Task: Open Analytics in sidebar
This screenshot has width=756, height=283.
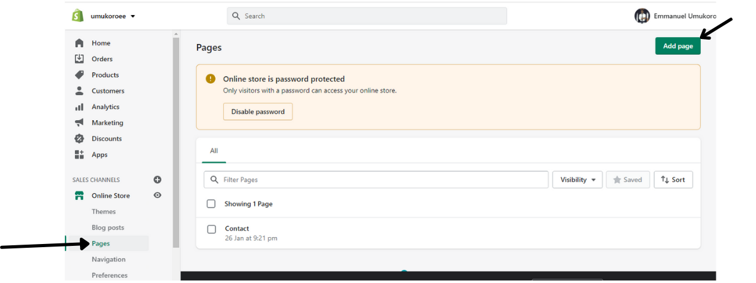Action: pyautogui.click(x=105, y=107)
